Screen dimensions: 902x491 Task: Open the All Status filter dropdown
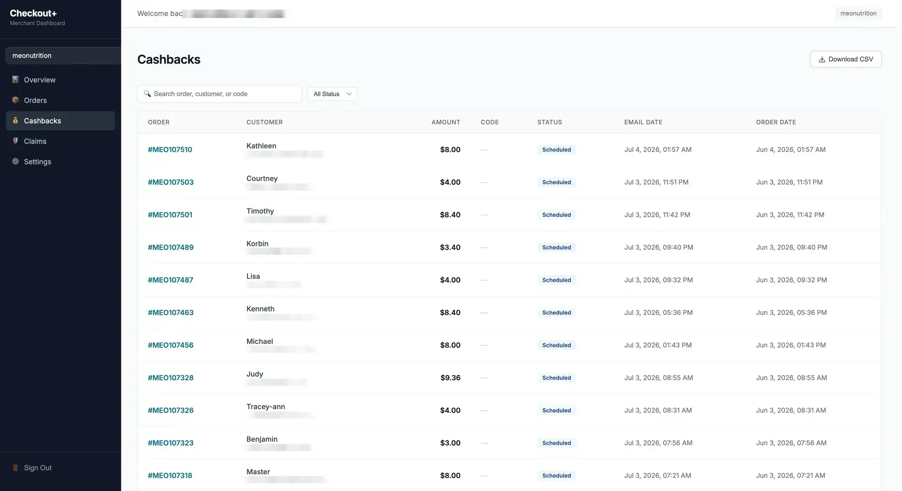(332, 94)
